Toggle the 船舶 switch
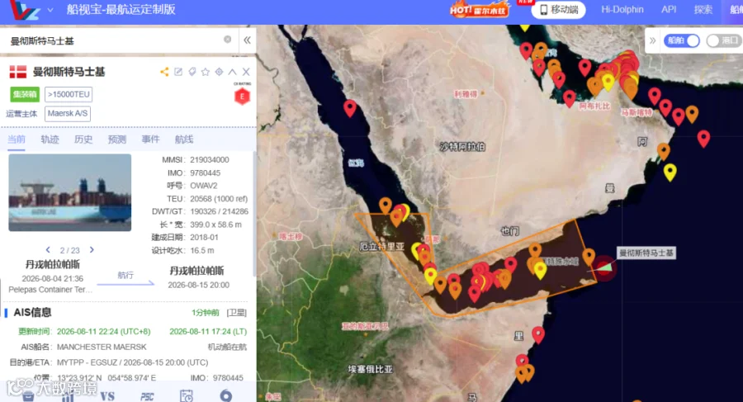This screenshot has width=743, height=402. [682, 40]
